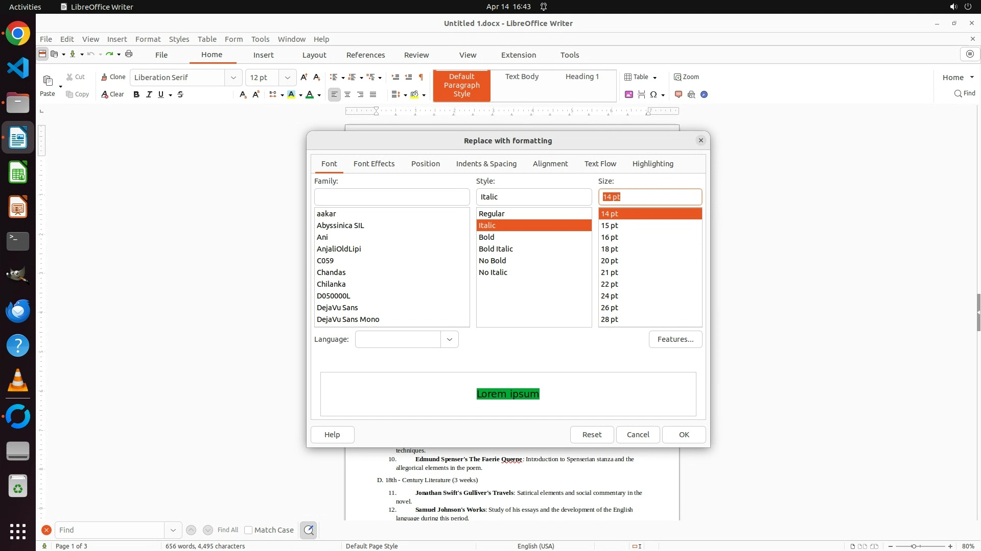Click the insert special character omega icon
This screenshot has width=981, height=551.
[653, 94]
